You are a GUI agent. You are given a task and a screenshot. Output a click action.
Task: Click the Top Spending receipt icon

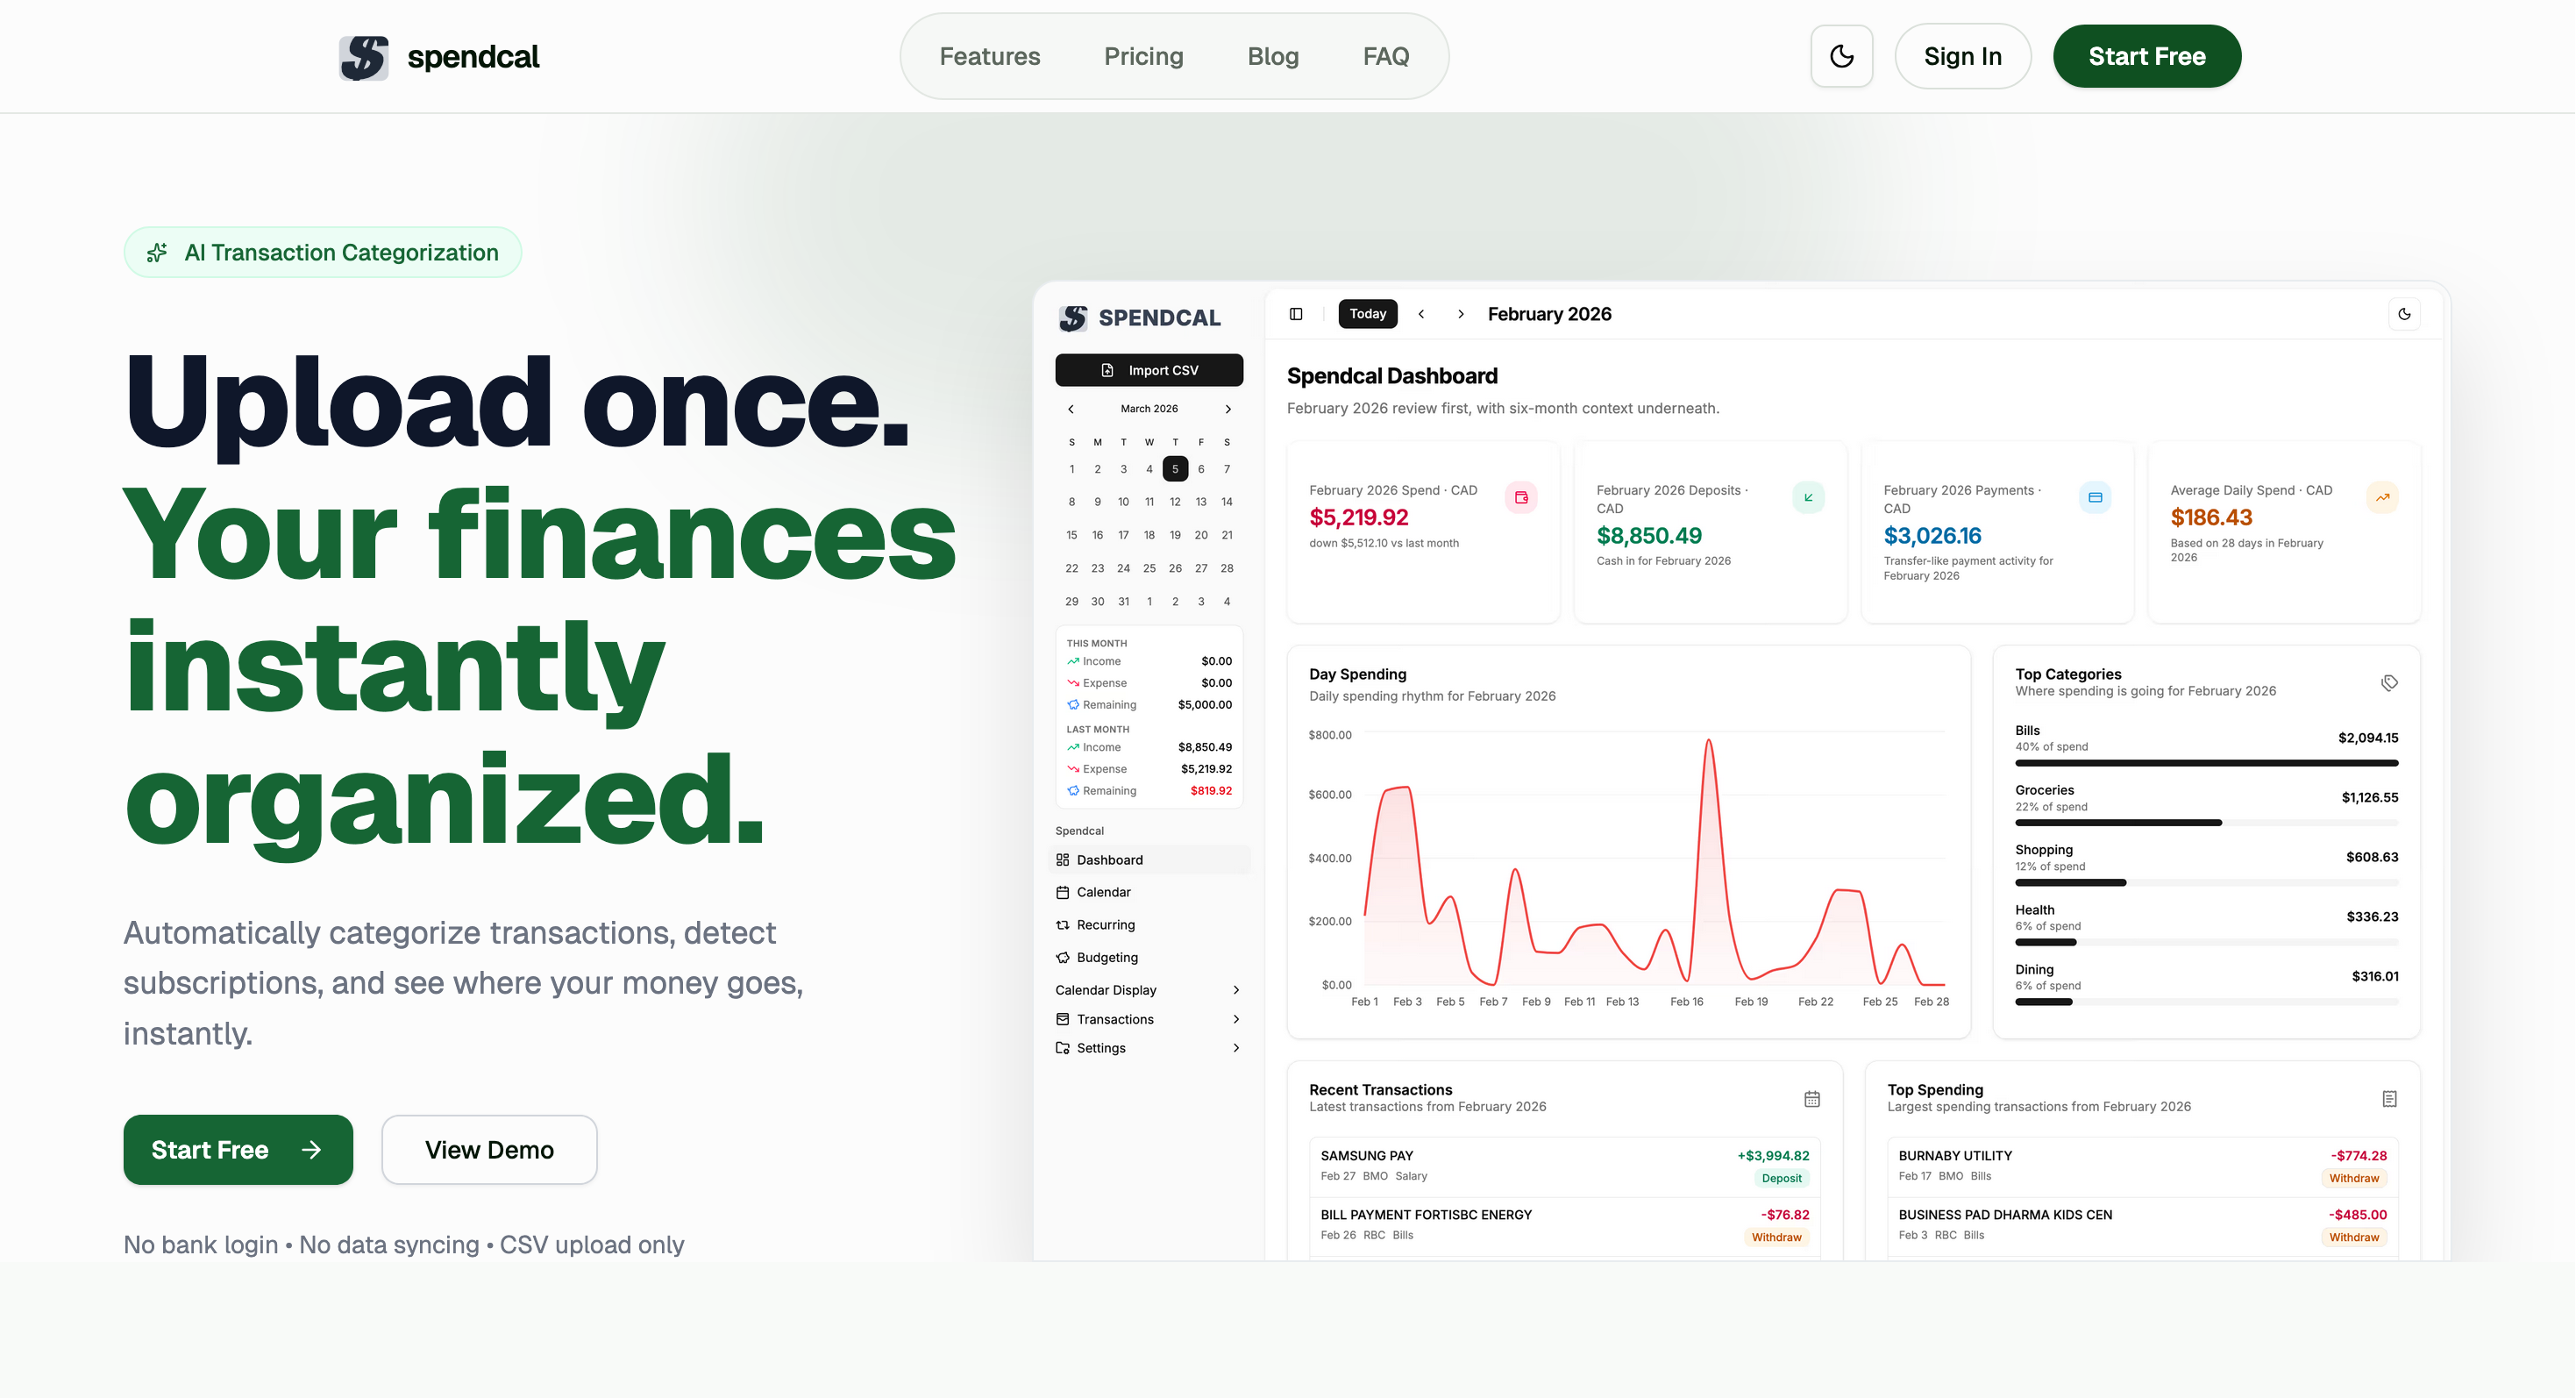[2389, 1099]
